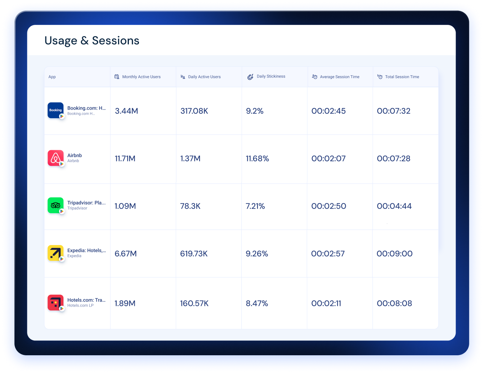Click the Total Session Time stopwatch icon
This screenshot has width=484, height=374.
[380, 77]
